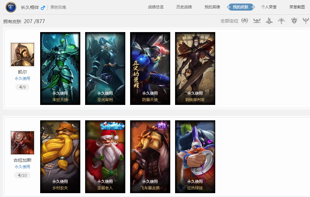This screenshot has height=197, width=310.
Task: Switch to the 历史战绩 tab
Action: coord(184,7)
